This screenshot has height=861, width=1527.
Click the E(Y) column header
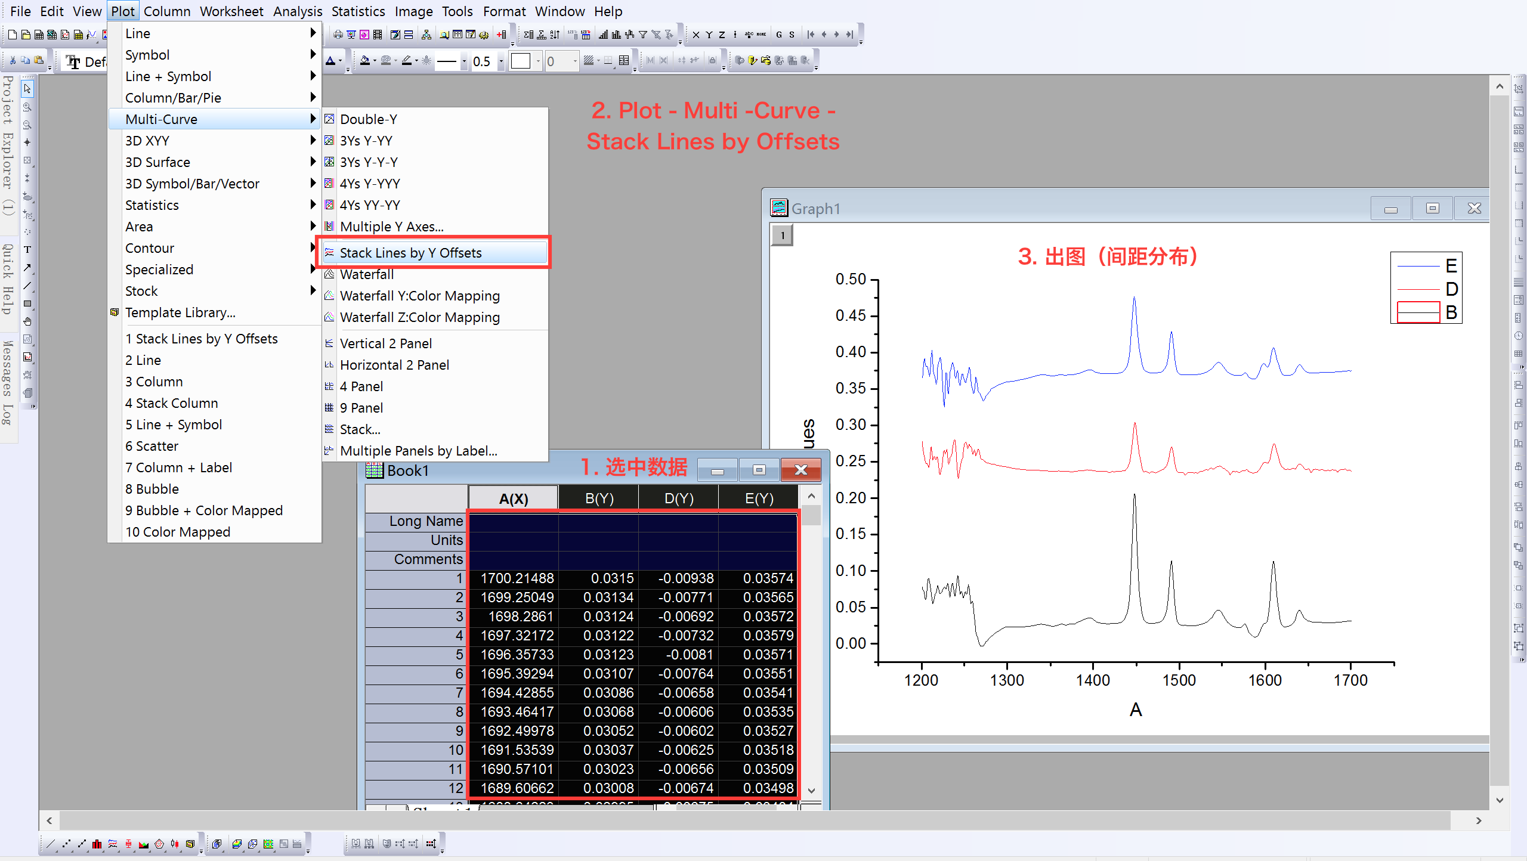pyautogui.click(x=759, y=498)
